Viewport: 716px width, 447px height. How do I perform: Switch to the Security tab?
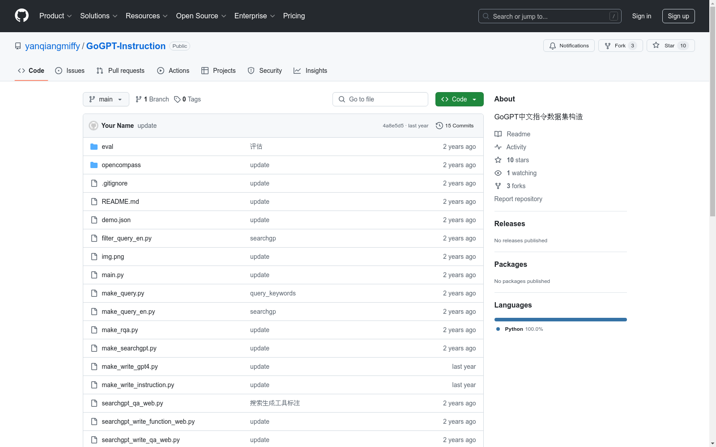(x=265, y=71)
